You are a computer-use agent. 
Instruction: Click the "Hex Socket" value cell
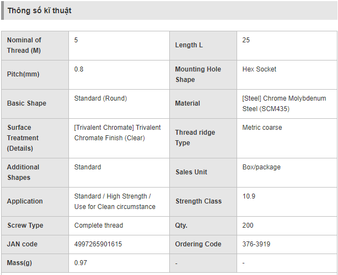pos(259,69)
